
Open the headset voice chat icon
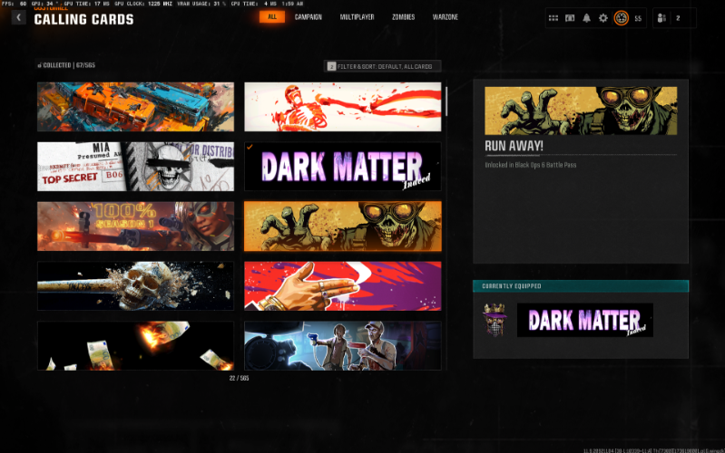(x=570, y=18)
